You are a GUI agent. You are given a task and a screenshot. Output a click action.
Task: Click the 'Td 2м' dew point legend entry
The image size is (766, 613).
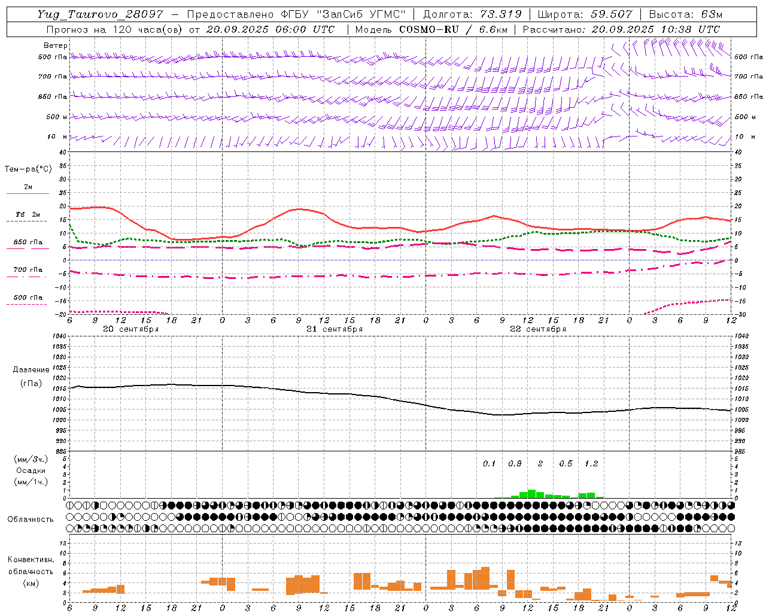28,214
